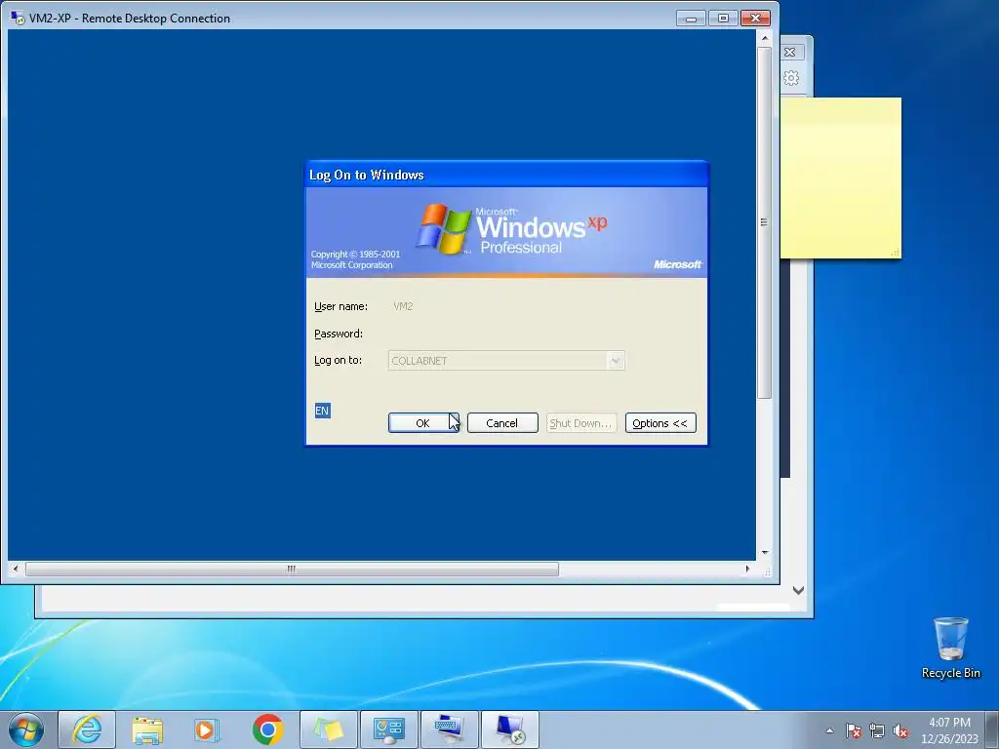The image size is (999, 749).
Task: Minimize the VM2-XP Remote Desktop window
Action: click(691, 18)
